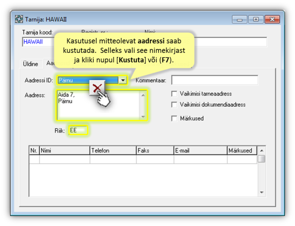The width and height of the screenshot is (295, 226).
Task: Click the Tarnija window title bar icon
Action: [19, 19]
